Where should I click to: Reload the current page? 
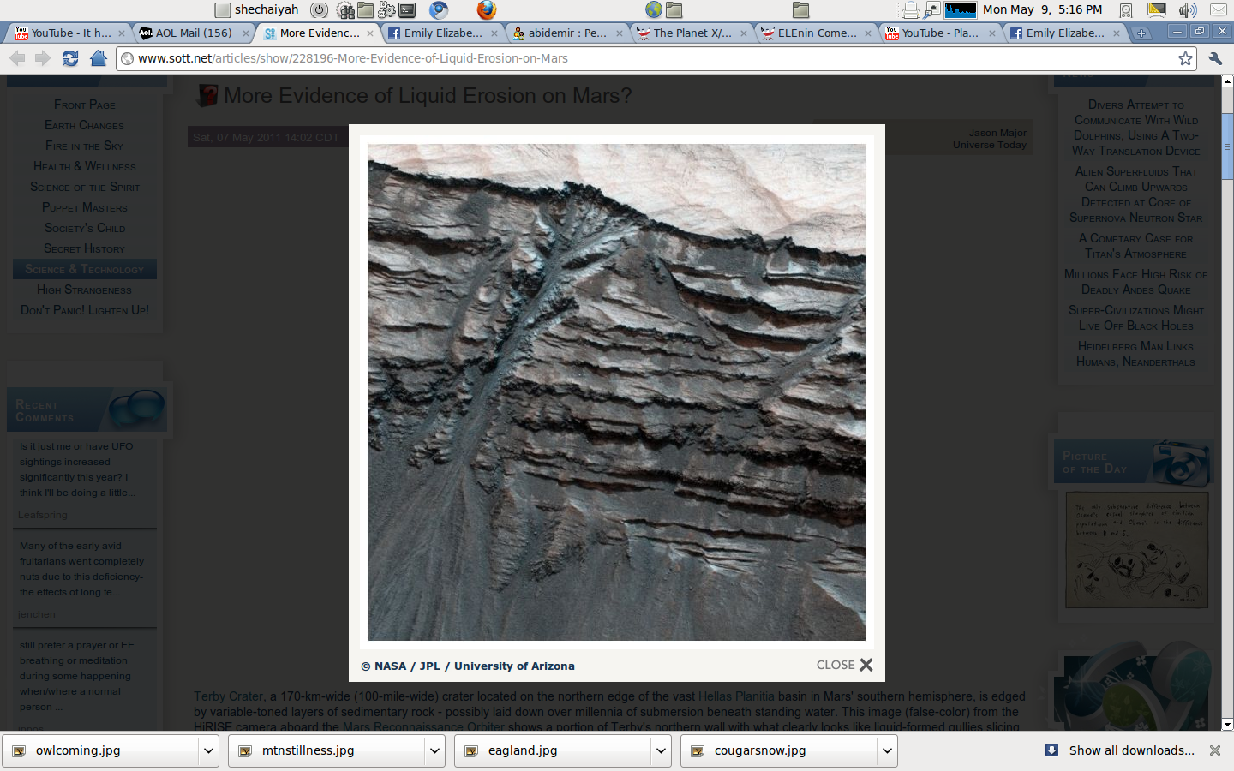click(70, 58)
